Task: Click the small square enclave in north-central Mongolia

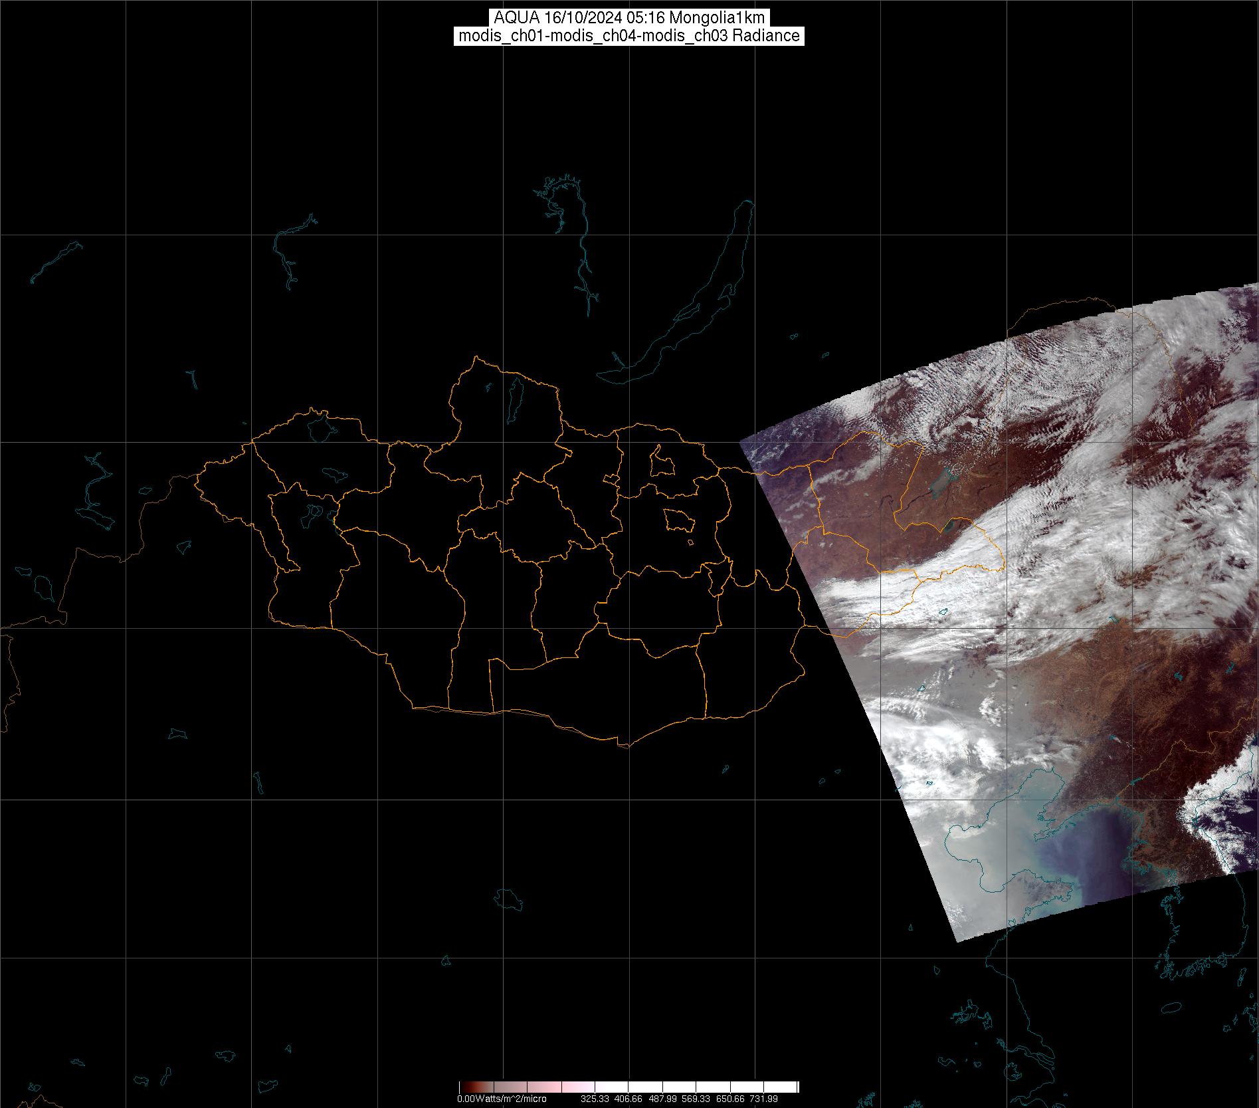Action: pos(662,461)
